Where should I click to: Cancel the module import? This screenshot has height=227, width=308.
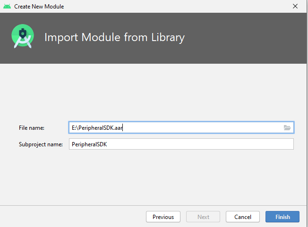243,217
